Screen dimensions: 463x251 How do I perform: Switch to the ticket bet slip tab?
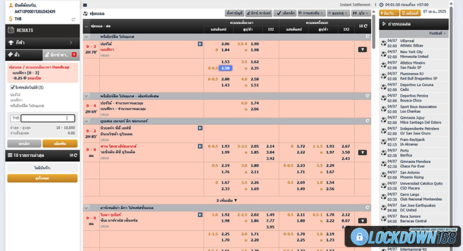pyautogui.click(x=24, y=55)
